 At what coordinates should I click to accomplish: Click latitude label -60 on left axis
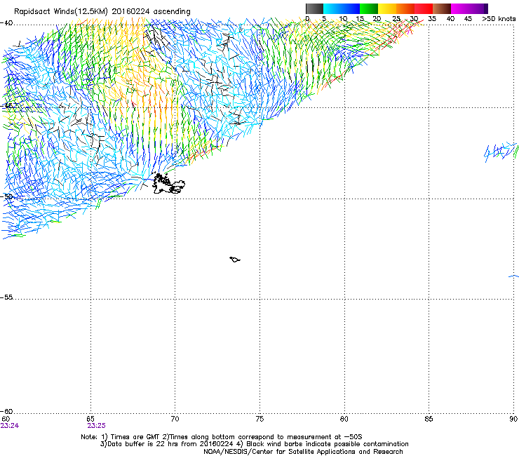coord(6,411)
